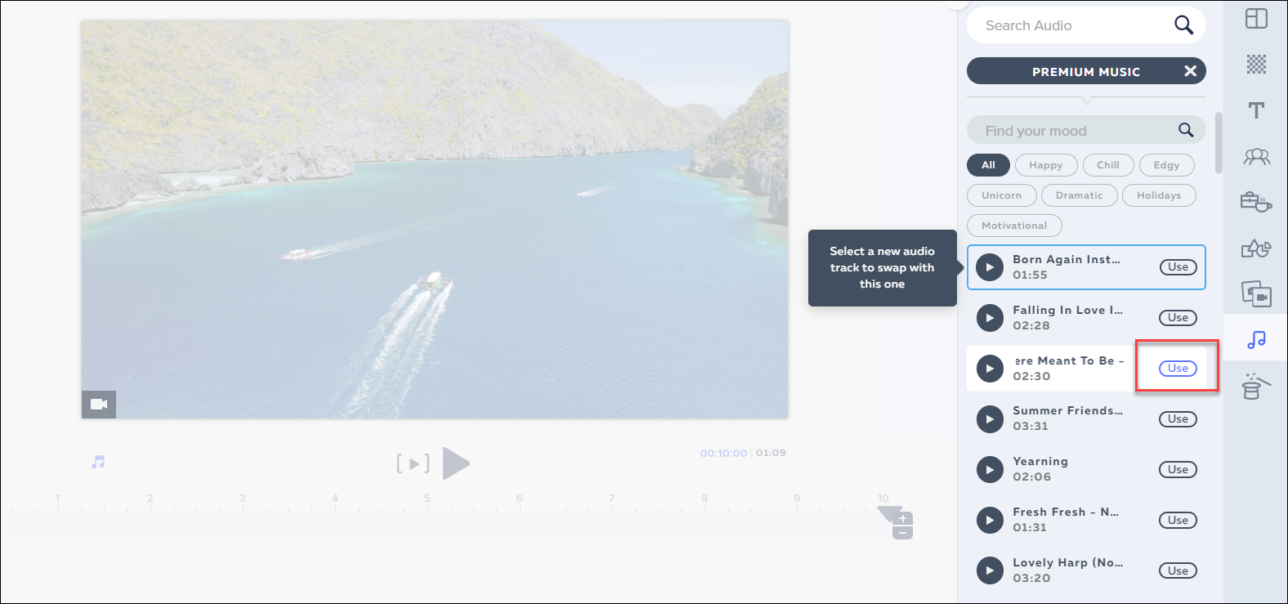The width and height of the screenshot is (1288, 604).
Task: Click the Use button for Meant To Be
Action: [x=1177, y=369]
